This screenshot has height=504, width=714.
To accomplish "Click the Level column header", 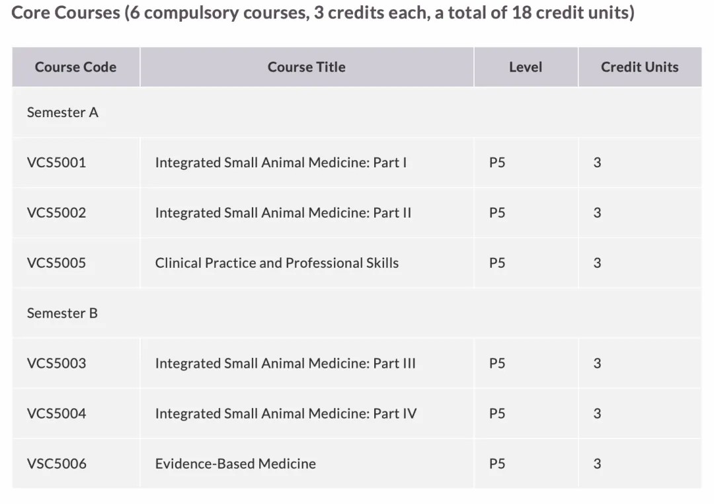I will tap(525, 67).
